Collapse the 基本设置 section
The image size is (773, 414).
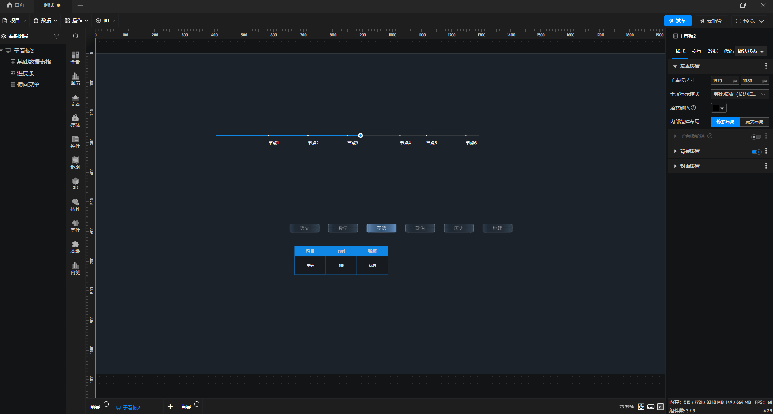coord(675,66)
